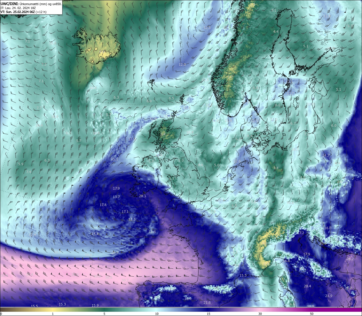
Task: Click the 15.3 value near the bottom-left edge
Action: (62, 304)
